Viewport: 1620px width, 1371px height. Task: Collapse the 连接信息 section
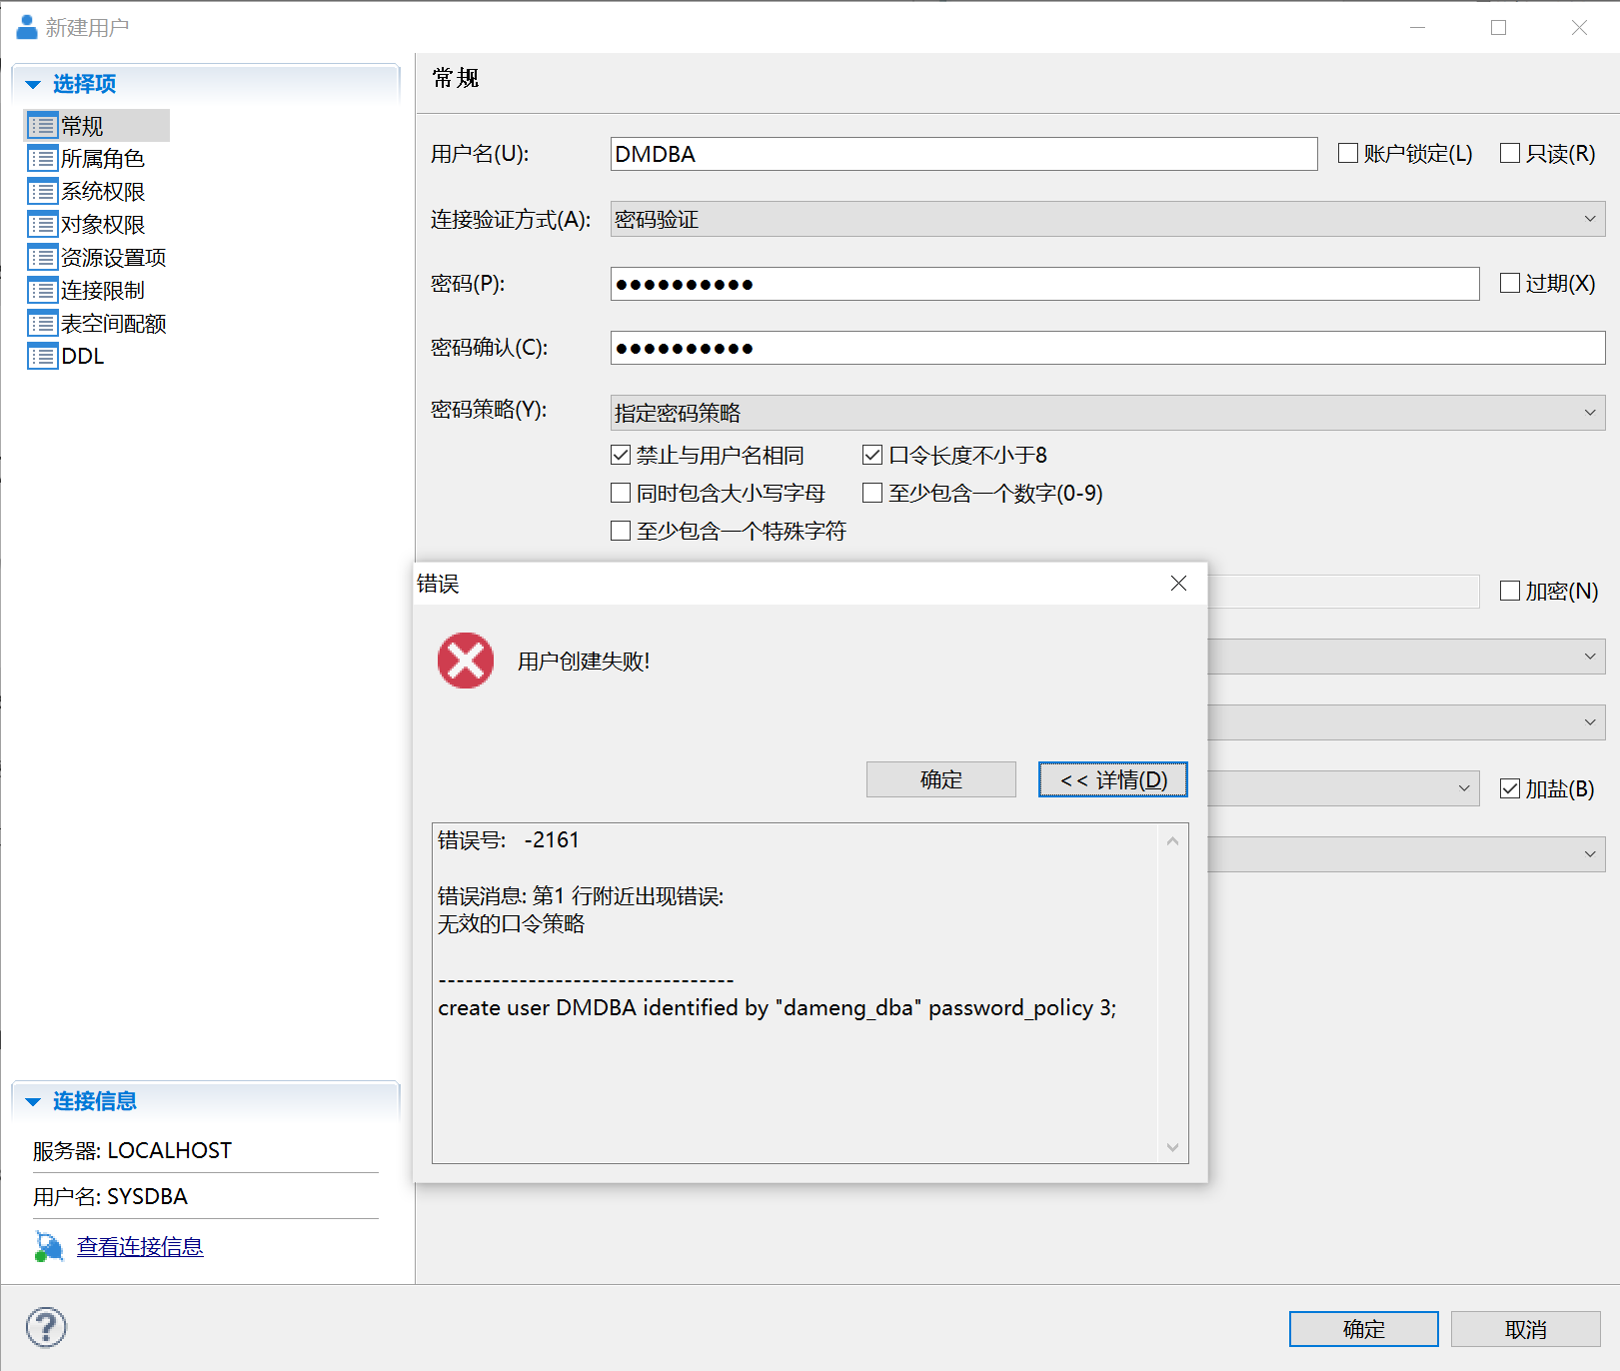coord(33,1102)
